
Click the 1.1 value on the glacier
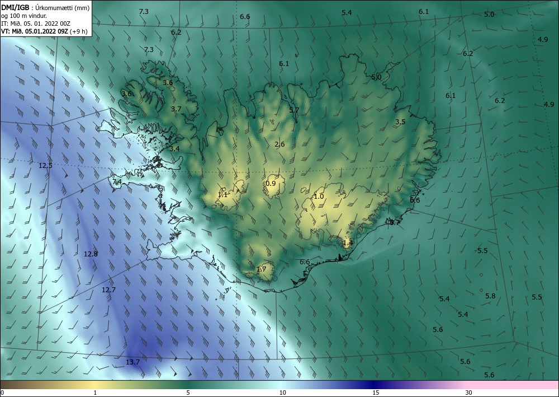[222, 194]
